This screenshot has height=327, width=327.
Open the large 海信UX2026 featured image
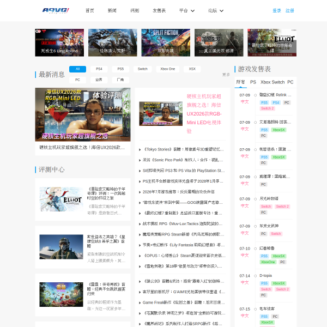pos(83,114)
